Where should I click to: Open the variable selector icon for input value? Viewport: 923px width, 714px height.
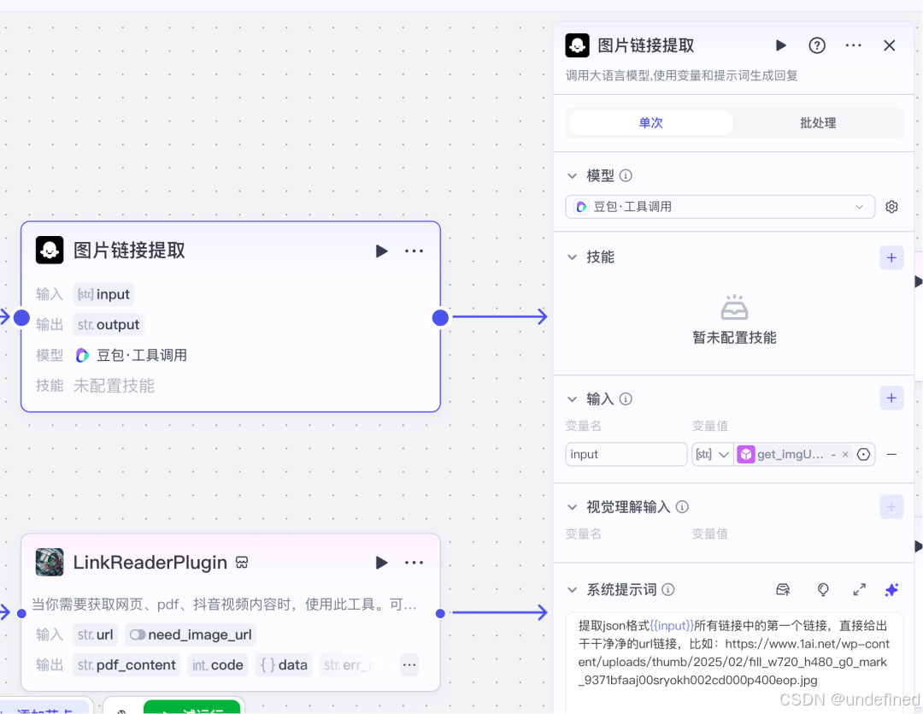click(863, 454)
